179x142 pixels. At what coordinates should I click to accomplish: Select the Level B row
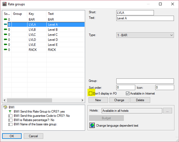point(44,29)
